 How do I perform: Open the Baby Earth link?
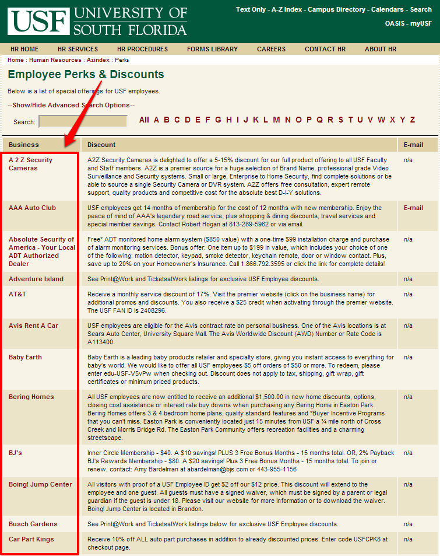(25, 358)
